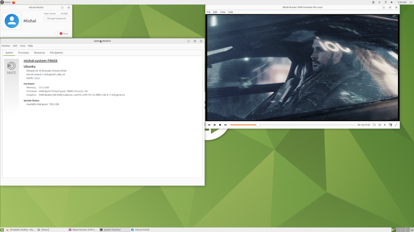Rewind with the seek backward button in the video player
This screenshot has width=414, height=232.
pos(209,125)
